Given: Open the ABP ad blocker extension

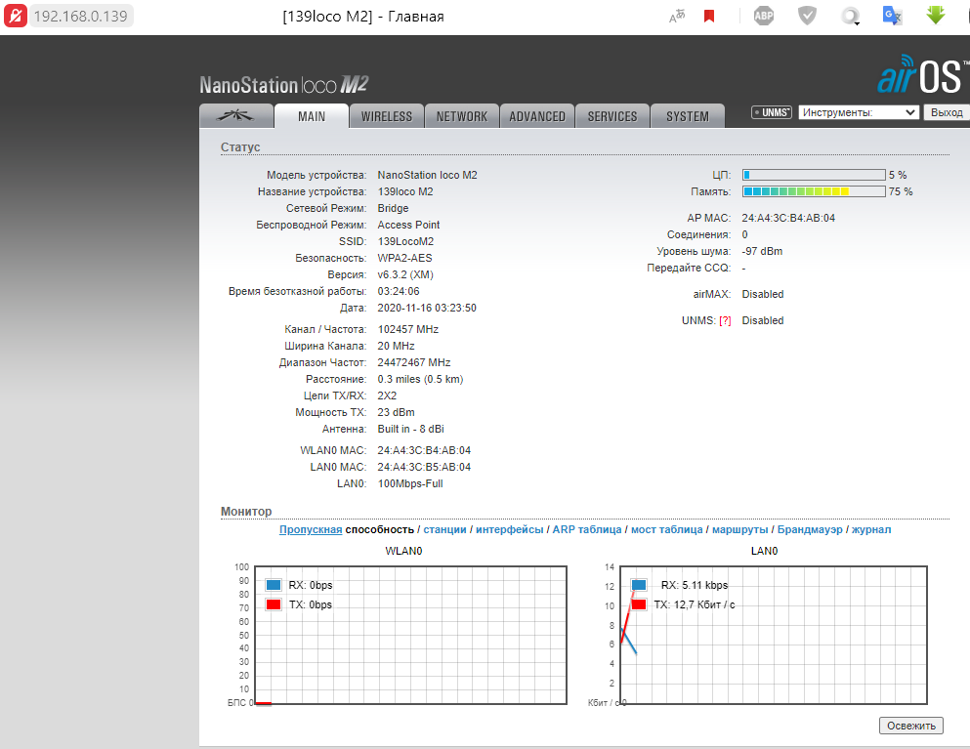Looking at the screenshot, I should [x=764, y=16].
